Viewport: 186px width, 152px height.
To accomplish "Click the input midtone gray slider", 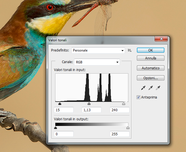I will click(x=89, y=104).
